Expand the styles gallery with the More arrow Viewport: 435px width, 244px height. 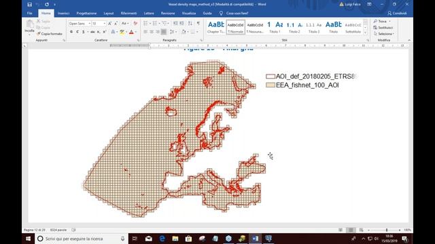coord(366,33)
